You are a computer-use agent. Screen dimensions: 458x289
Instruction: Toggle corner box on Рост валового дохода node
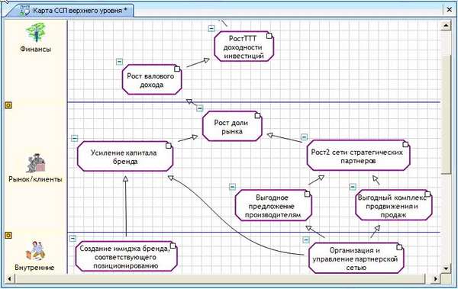click(x=177, y=69)
